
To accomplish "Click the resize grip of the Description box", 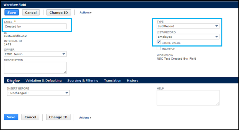I will 65,72.
